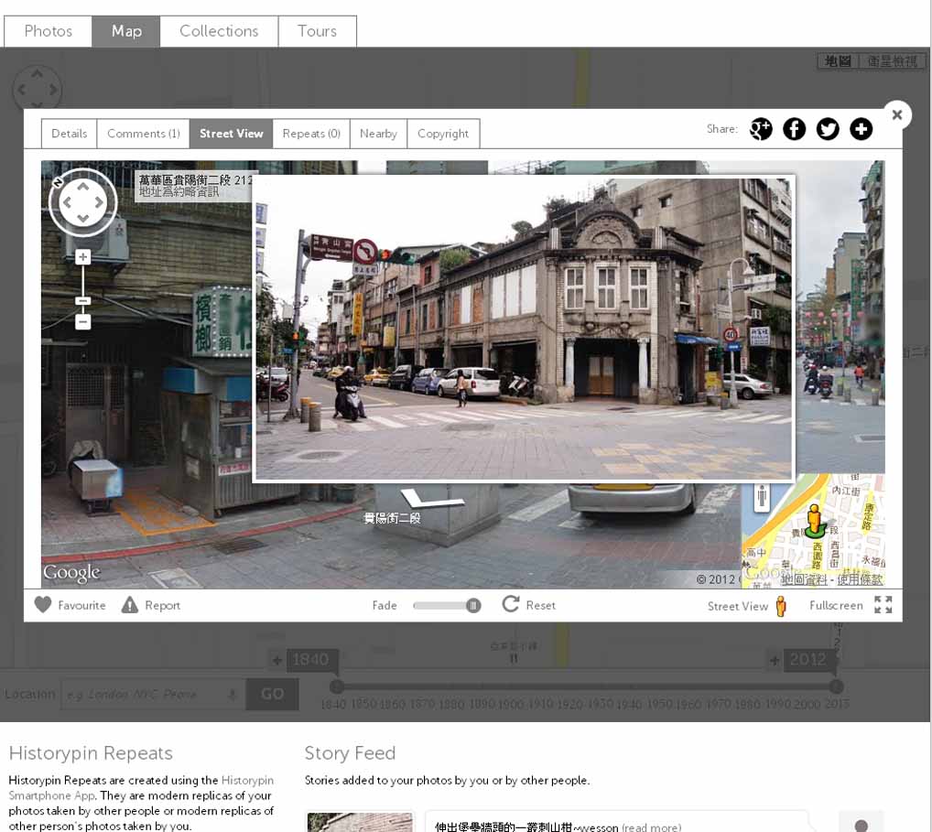This screenshot has width=932, height=832.
Task: Click the background map pan control
Action: (37, 90)
